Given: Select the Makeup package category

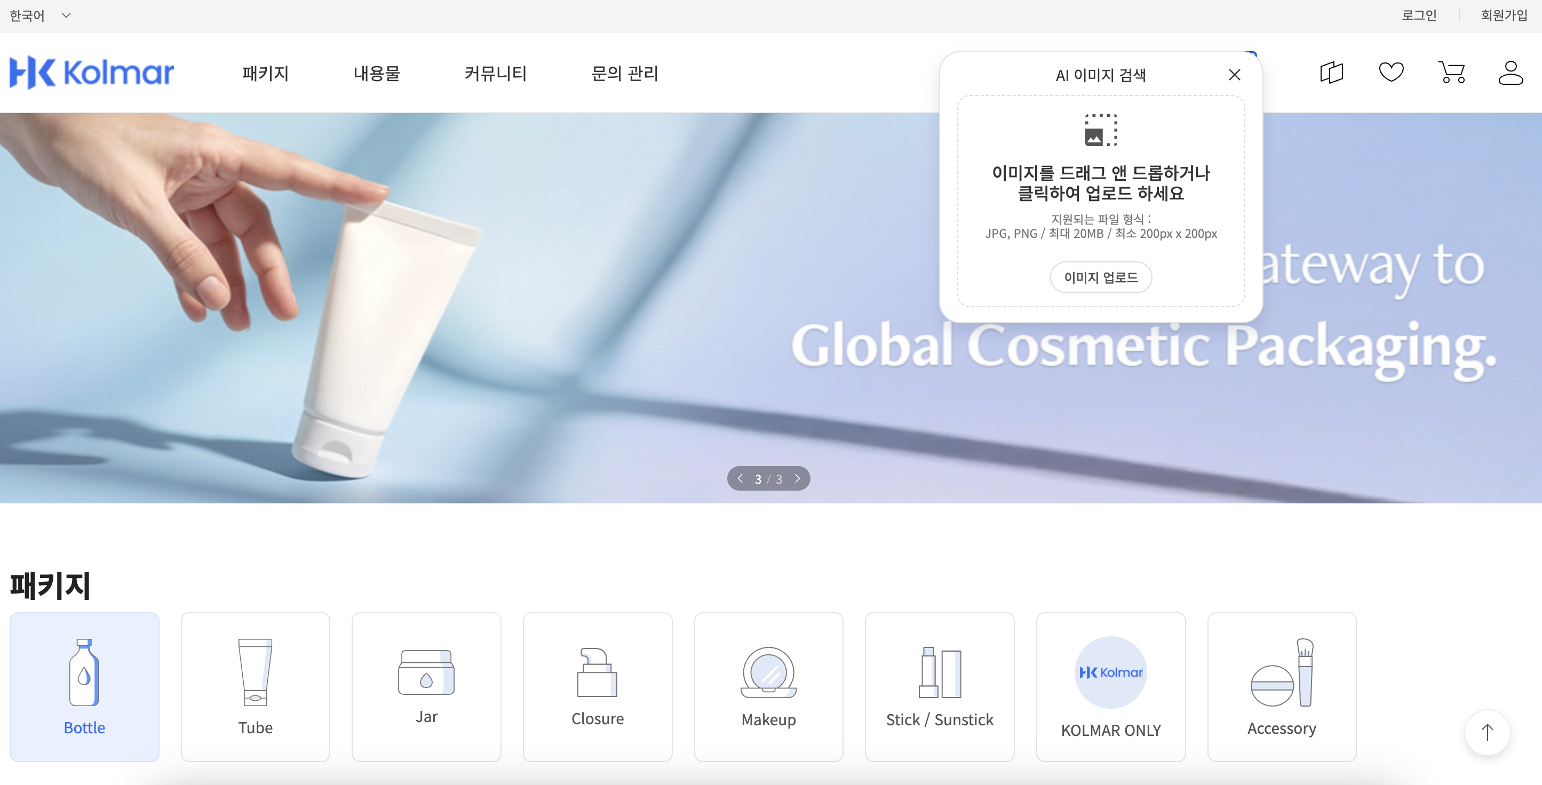Looking at the screenshot, I should (x=769, y=686).
